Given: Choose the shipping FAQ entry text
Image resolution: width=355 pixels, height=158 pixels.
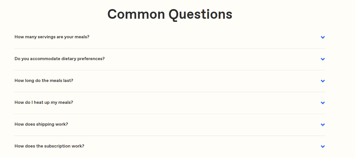Looking at the screenshot, I should 41,124.
